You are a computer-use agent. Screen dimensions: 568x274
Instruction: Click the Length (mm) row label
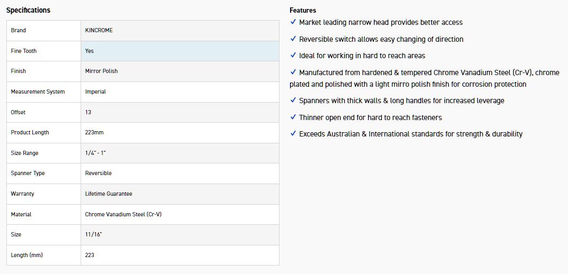[x=27, y=255]
